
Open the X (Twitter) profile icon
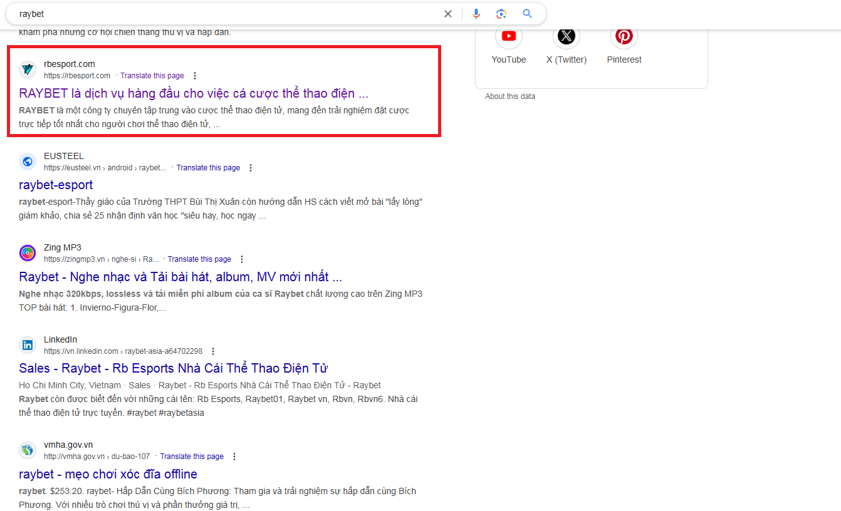pos(567,36)
